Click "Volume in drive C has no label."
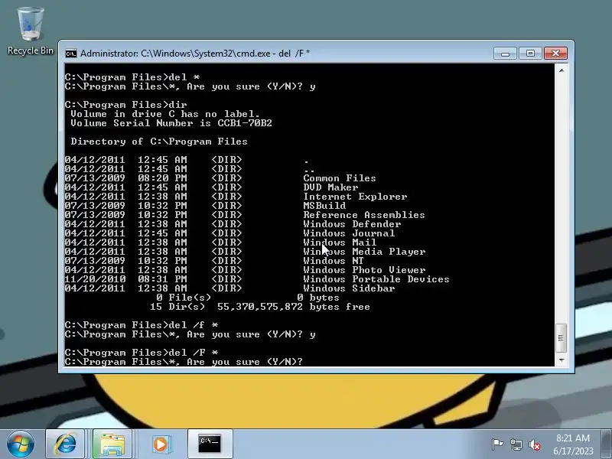This screenshot has width=612, height=459. click(x=165, y=114)
